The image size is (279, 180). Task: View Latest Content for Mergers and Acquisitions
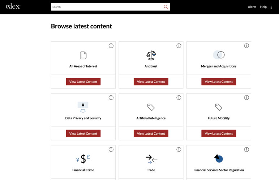219,82
